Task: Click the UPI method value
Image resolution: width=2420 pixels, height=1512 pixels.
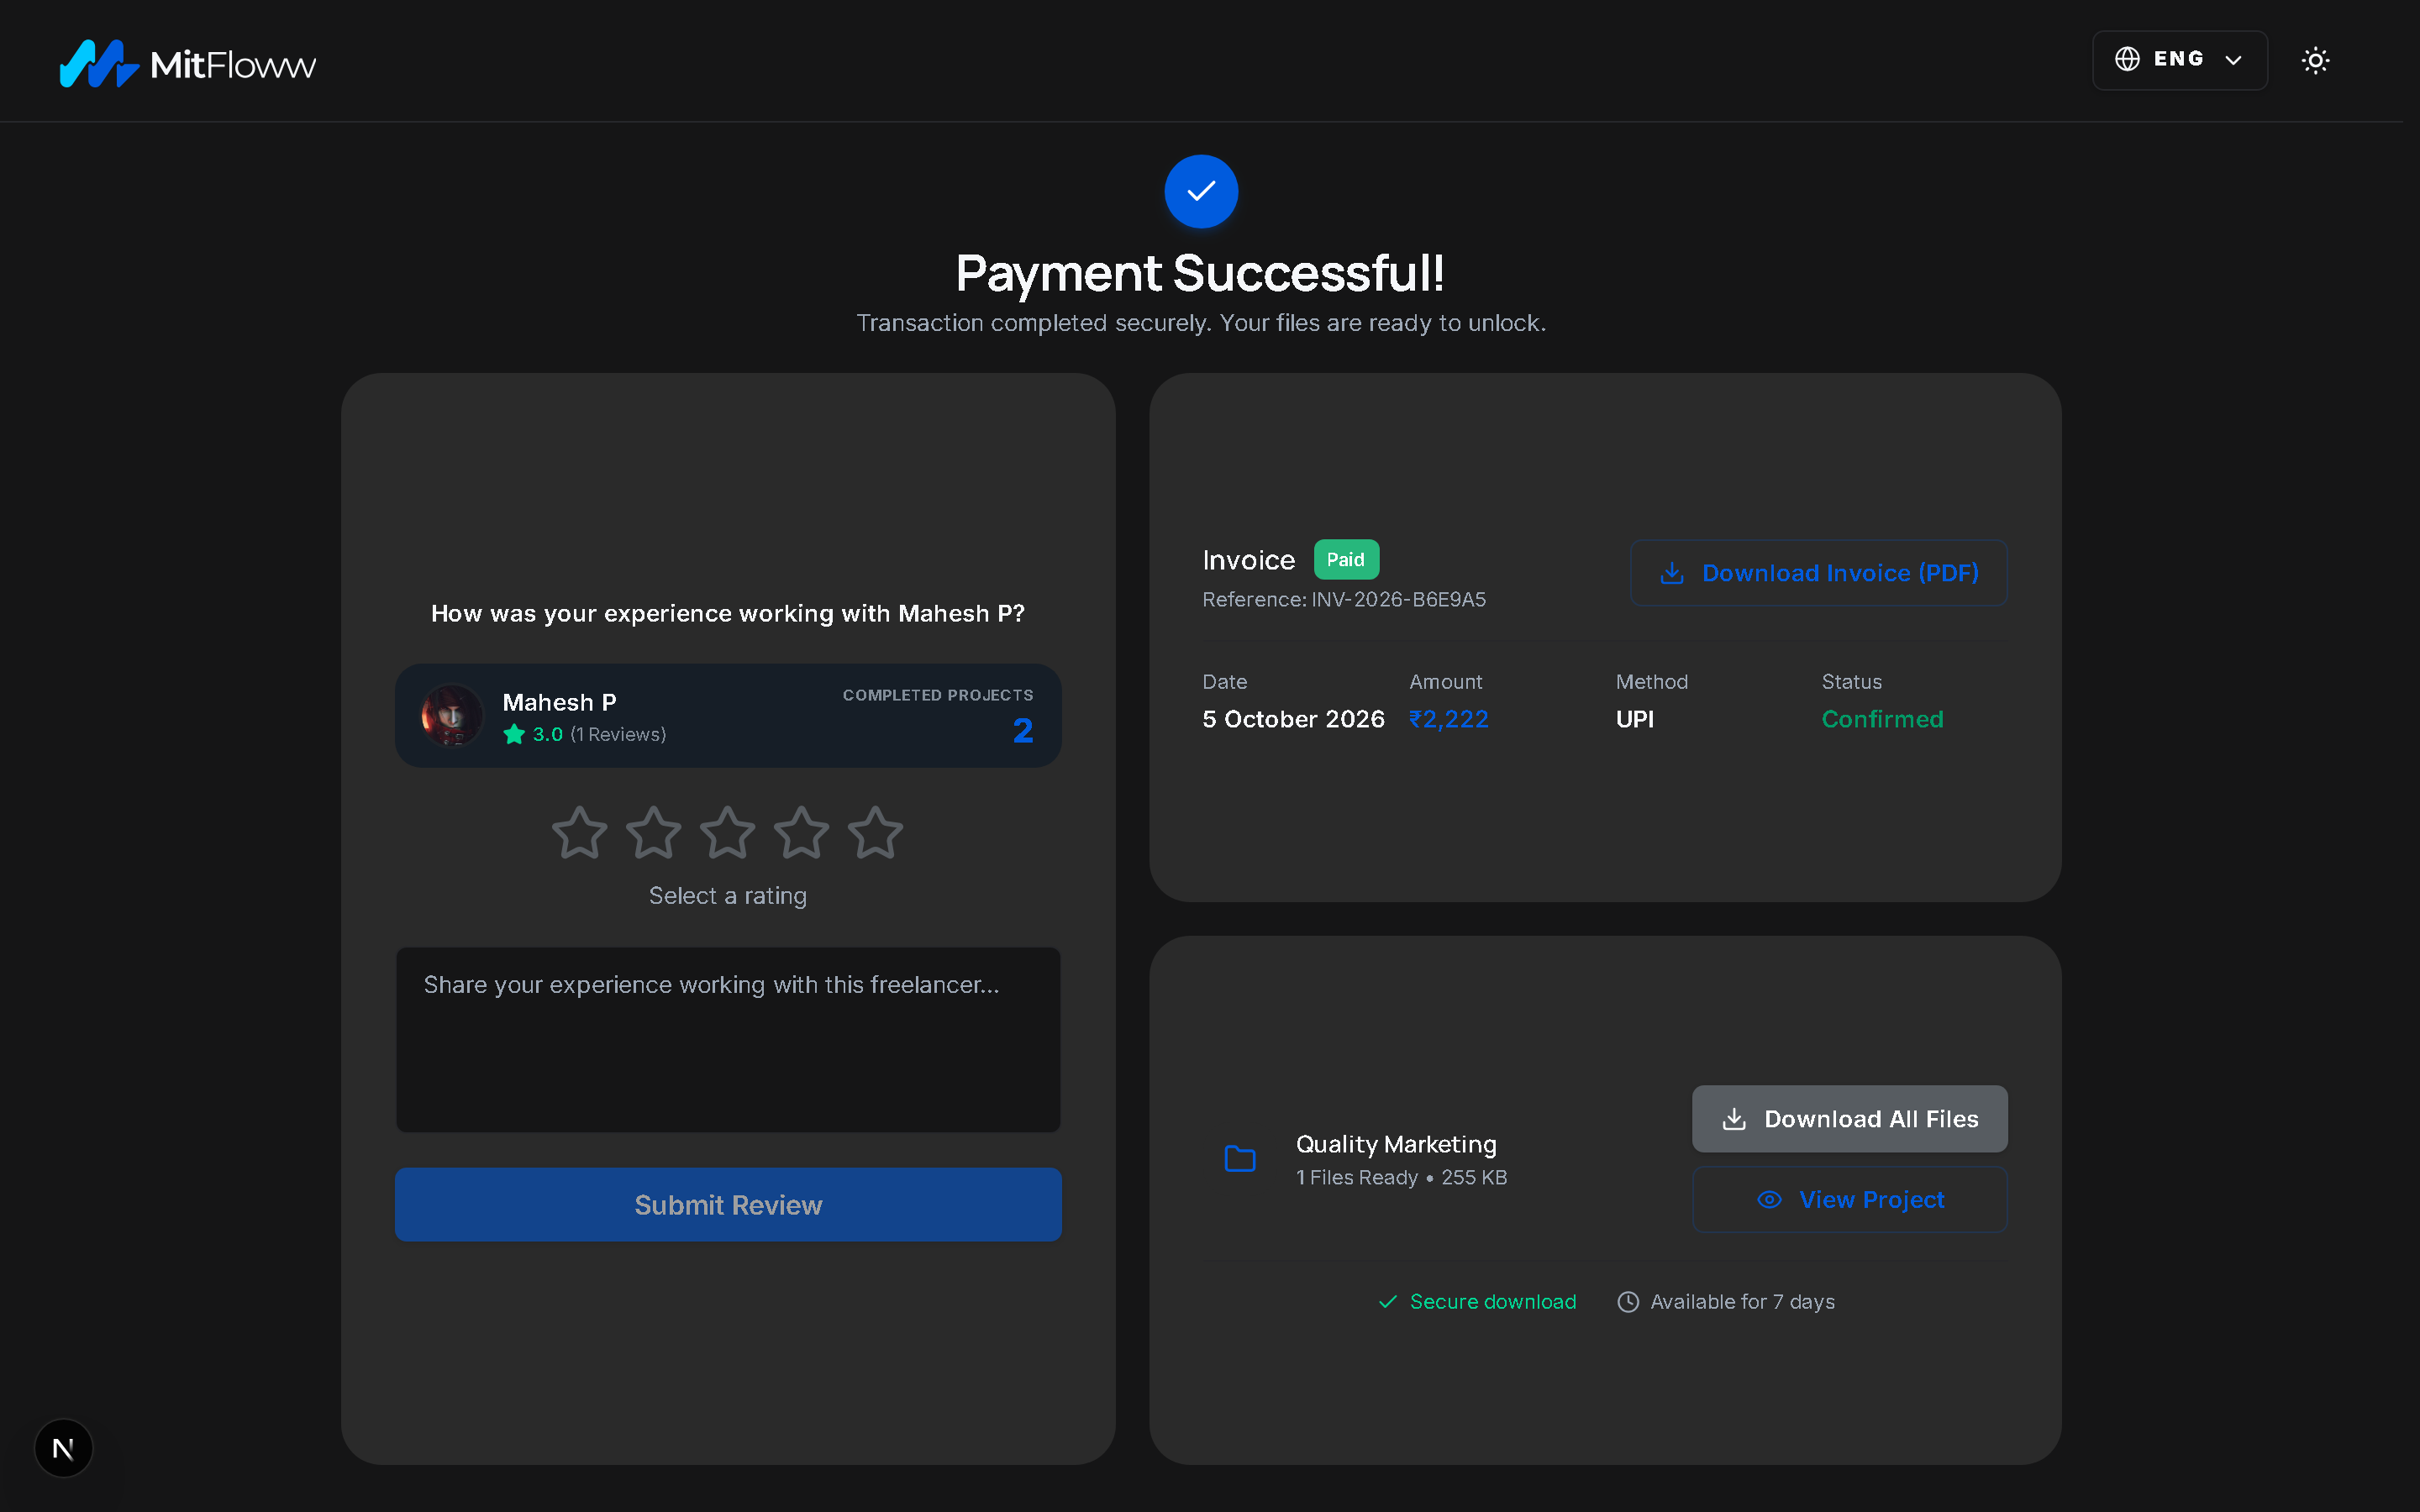Action: (1634, 719)
